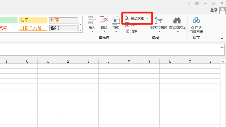Screen dimensions: 226x127
Task: Apply the 输出 cell style
Action: click(x=63, y=28)
